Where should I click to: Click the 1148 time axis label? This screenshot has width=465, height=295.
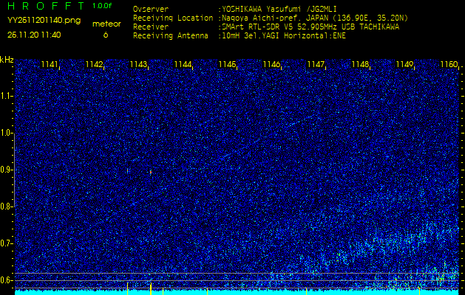360,64
